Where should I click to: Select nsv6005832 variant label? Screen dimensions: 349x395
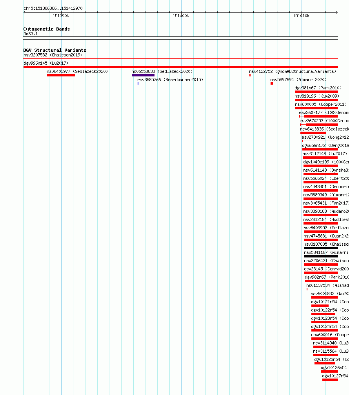point(330,294)
